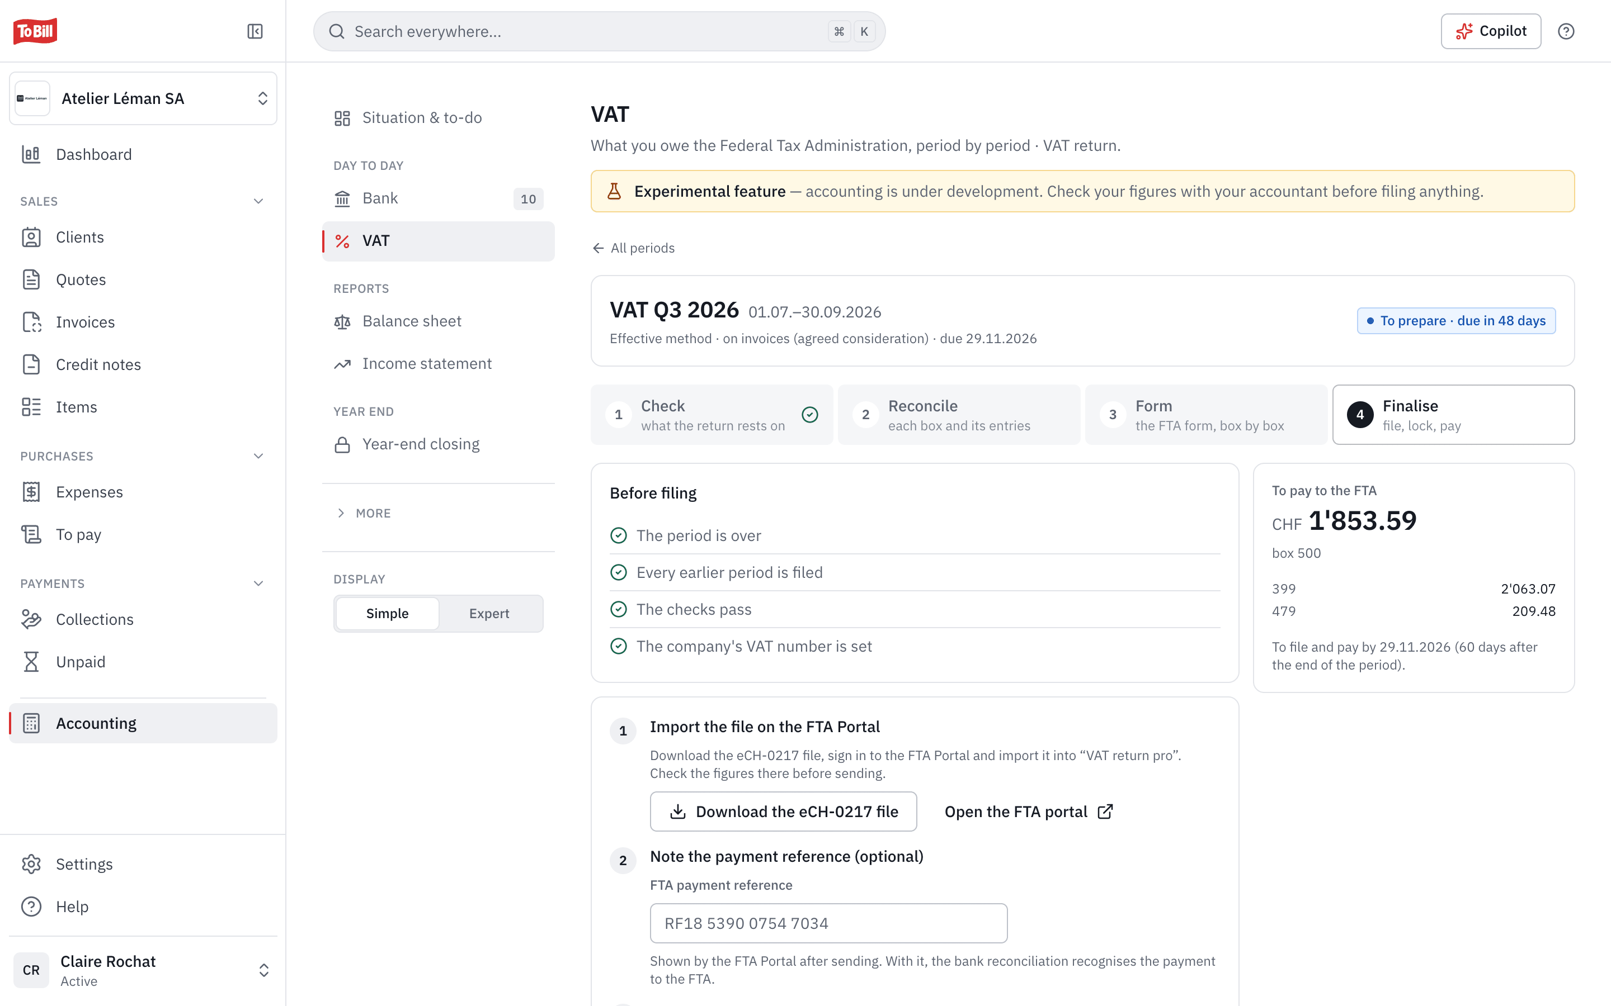The width and height of the screenshot is (1611, 1006).
Task: Click the FTA payment reference field
Action: 828,923
